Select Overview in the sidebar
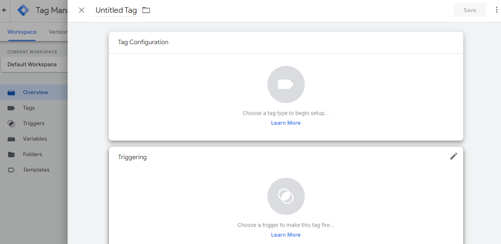This screenshot has width=501, height=244. (x=35, y=92)
